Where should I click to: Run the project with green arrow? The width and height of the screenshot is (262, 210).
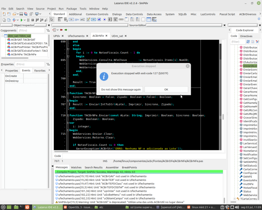pos(21,20)
